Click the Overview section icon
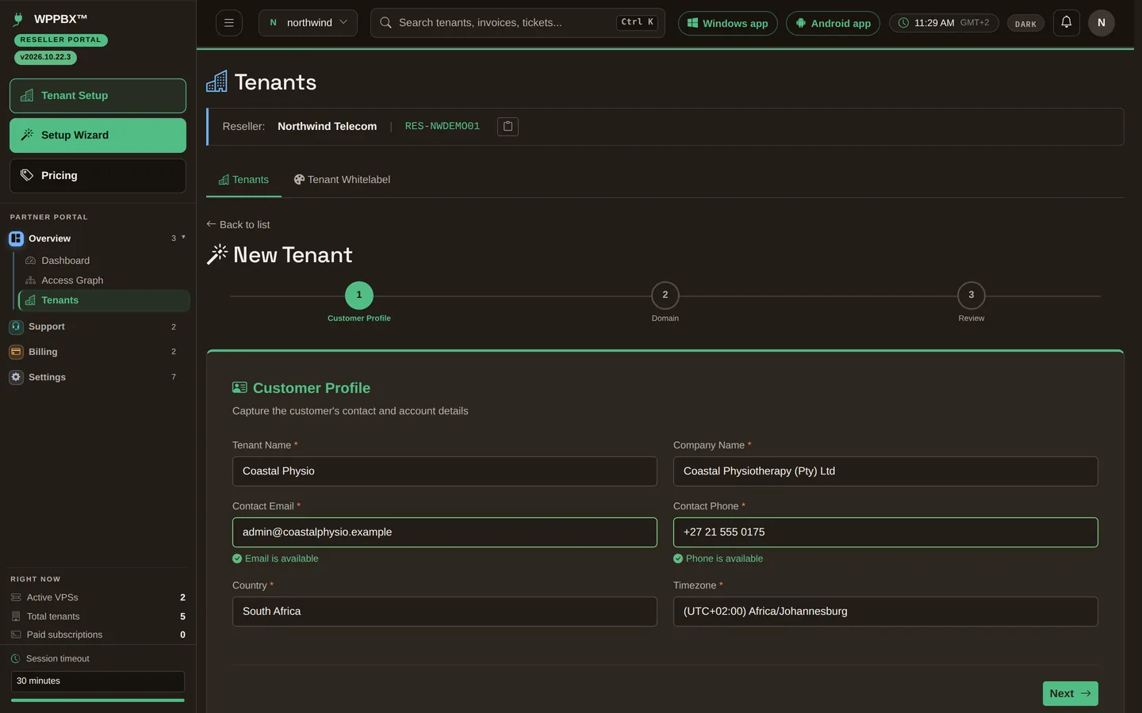1142x713 pixels. click(x=16, y=238)
